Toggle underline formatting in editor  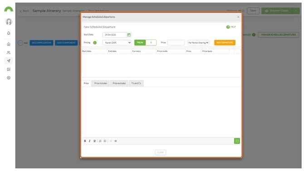point(94,141)
